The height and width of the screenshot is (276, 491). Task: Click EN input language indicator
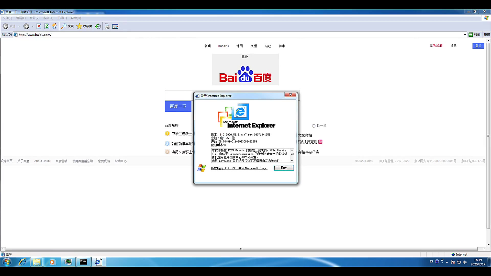point(431,261)
